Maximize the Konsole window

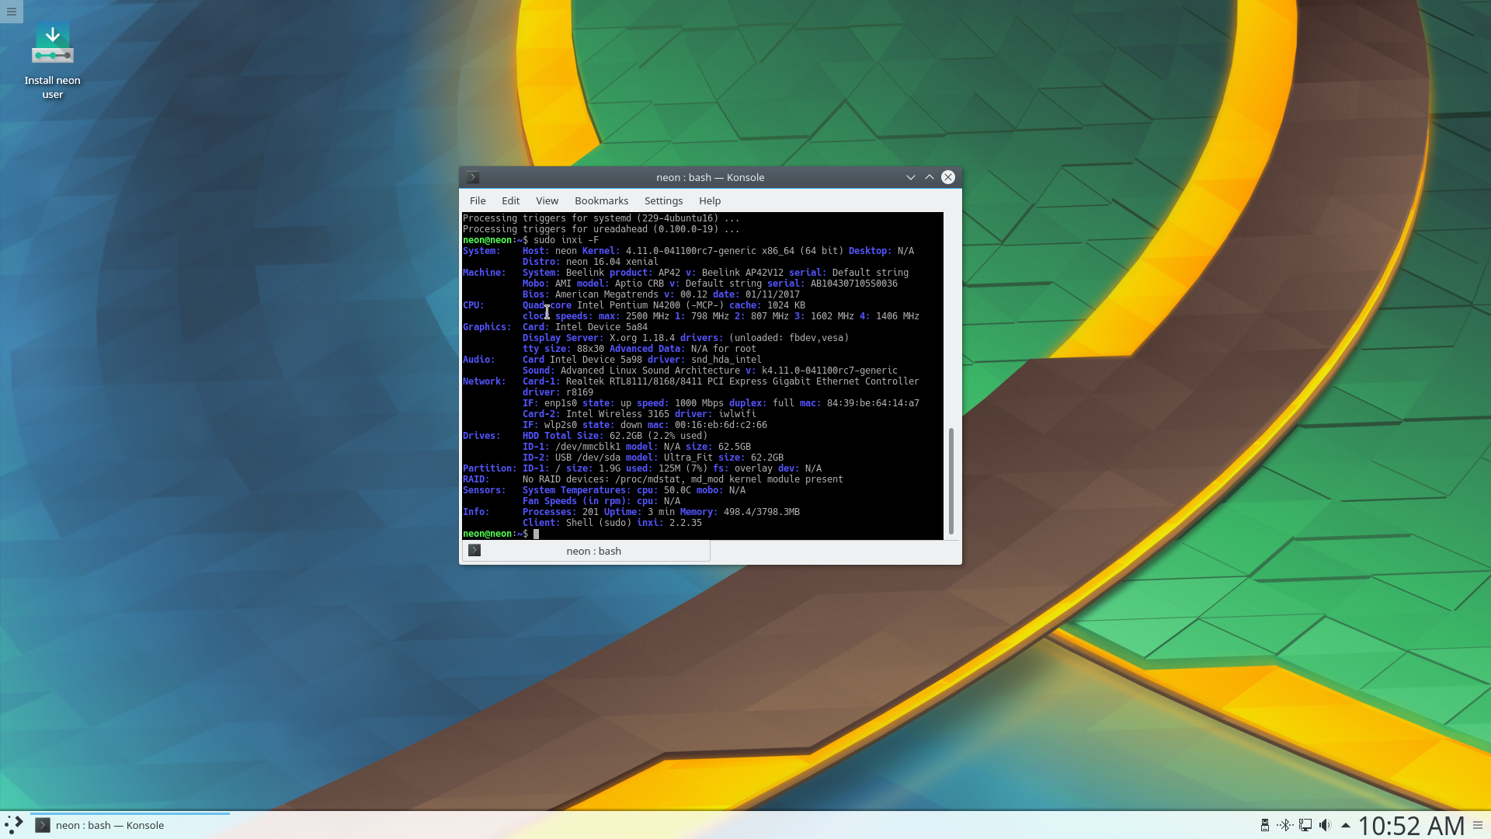pyautogui.click(x=930, y=177)
